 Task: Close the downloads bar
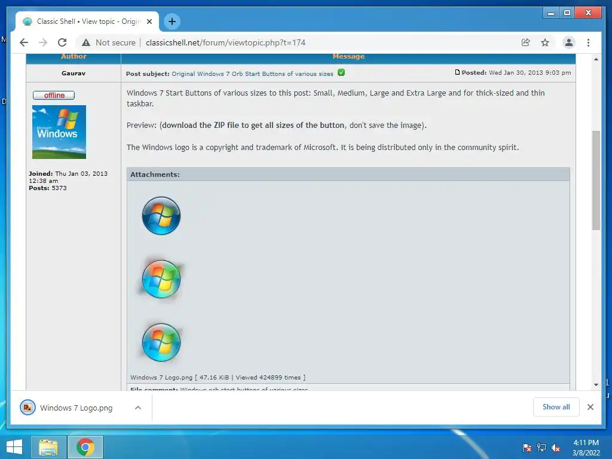click(590, 407)
